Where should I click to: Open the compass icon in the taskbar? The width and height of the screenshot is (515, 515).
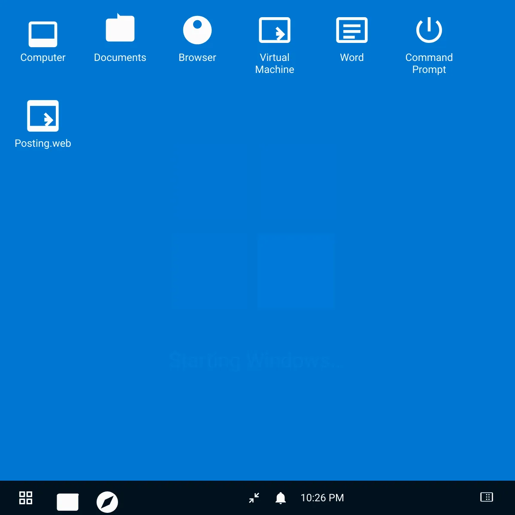[107, 502]
